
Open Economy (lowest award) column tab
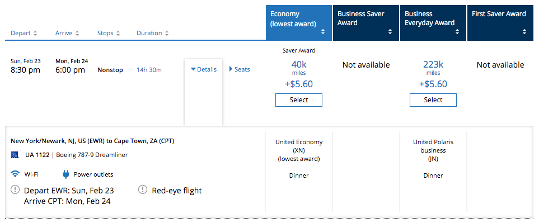coord(299,23)
